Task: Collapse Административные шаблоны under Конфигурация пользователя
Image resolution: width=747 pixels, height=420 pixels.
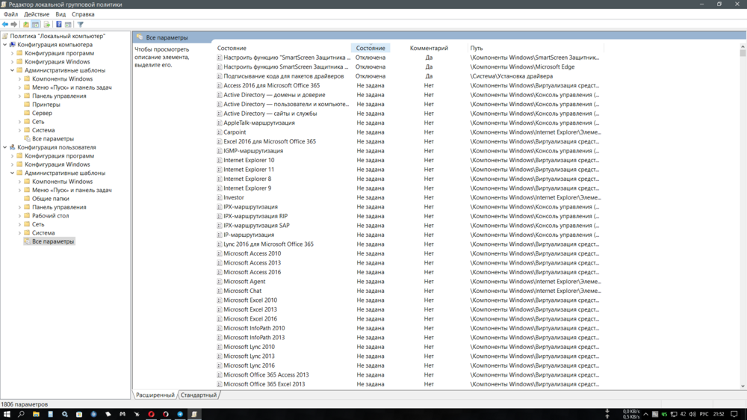Action: click(x=13, y=173)
